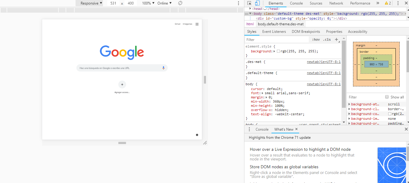The image size is (409, 183).
Task: Expand the head element node
Action: coord(250,9)
